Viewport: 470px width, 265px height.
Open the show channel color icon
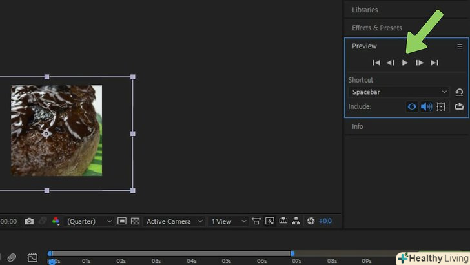click(56, 221)
